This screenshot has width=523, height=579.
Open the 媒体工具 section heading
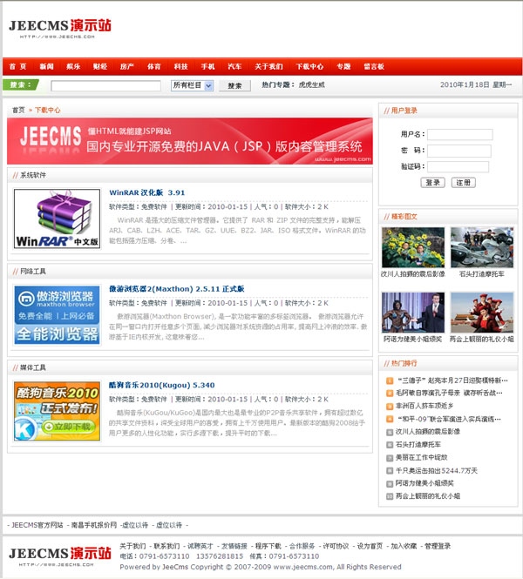click(x=33, y=367)
